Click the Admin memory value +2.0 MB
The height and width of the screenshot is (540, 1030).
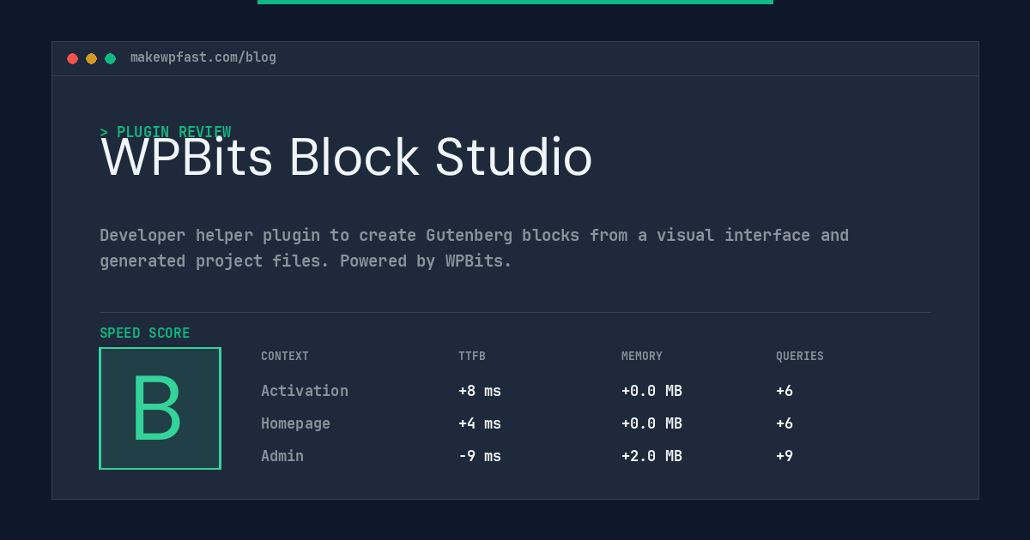pyautogui.click(x=651, y=456)
